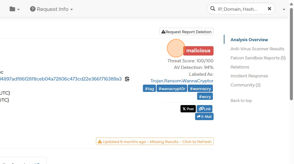
Task: Select the #wanacrypt0r tag
Action: coord(172,89)
